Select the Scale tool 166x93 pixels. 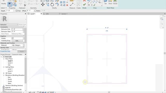[x=64, y=2]
